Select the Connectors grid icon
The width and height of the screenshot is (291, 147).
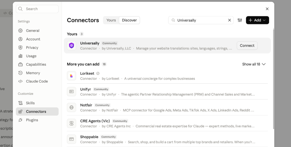20,111
